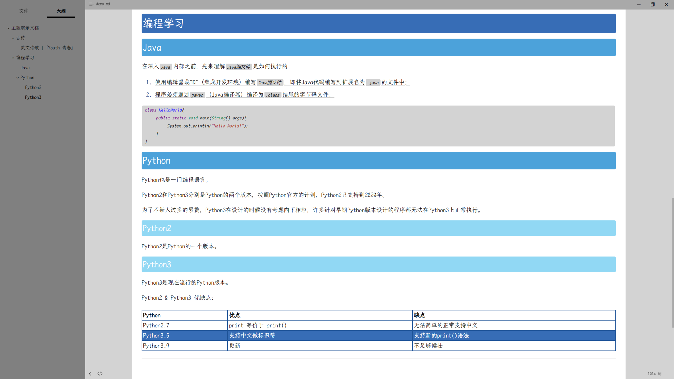This screenshot has height=379, width=674.
Task: Jump to Java in the outline
Action: (25, 68)
